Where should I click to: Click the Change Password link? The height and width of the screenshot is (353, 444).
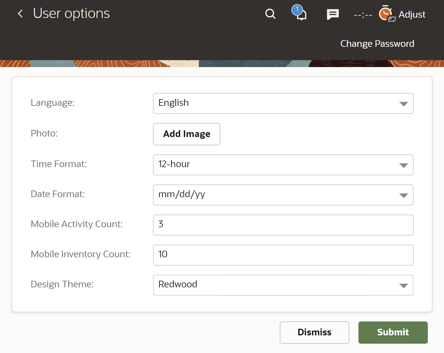click(x=377, y=44)
